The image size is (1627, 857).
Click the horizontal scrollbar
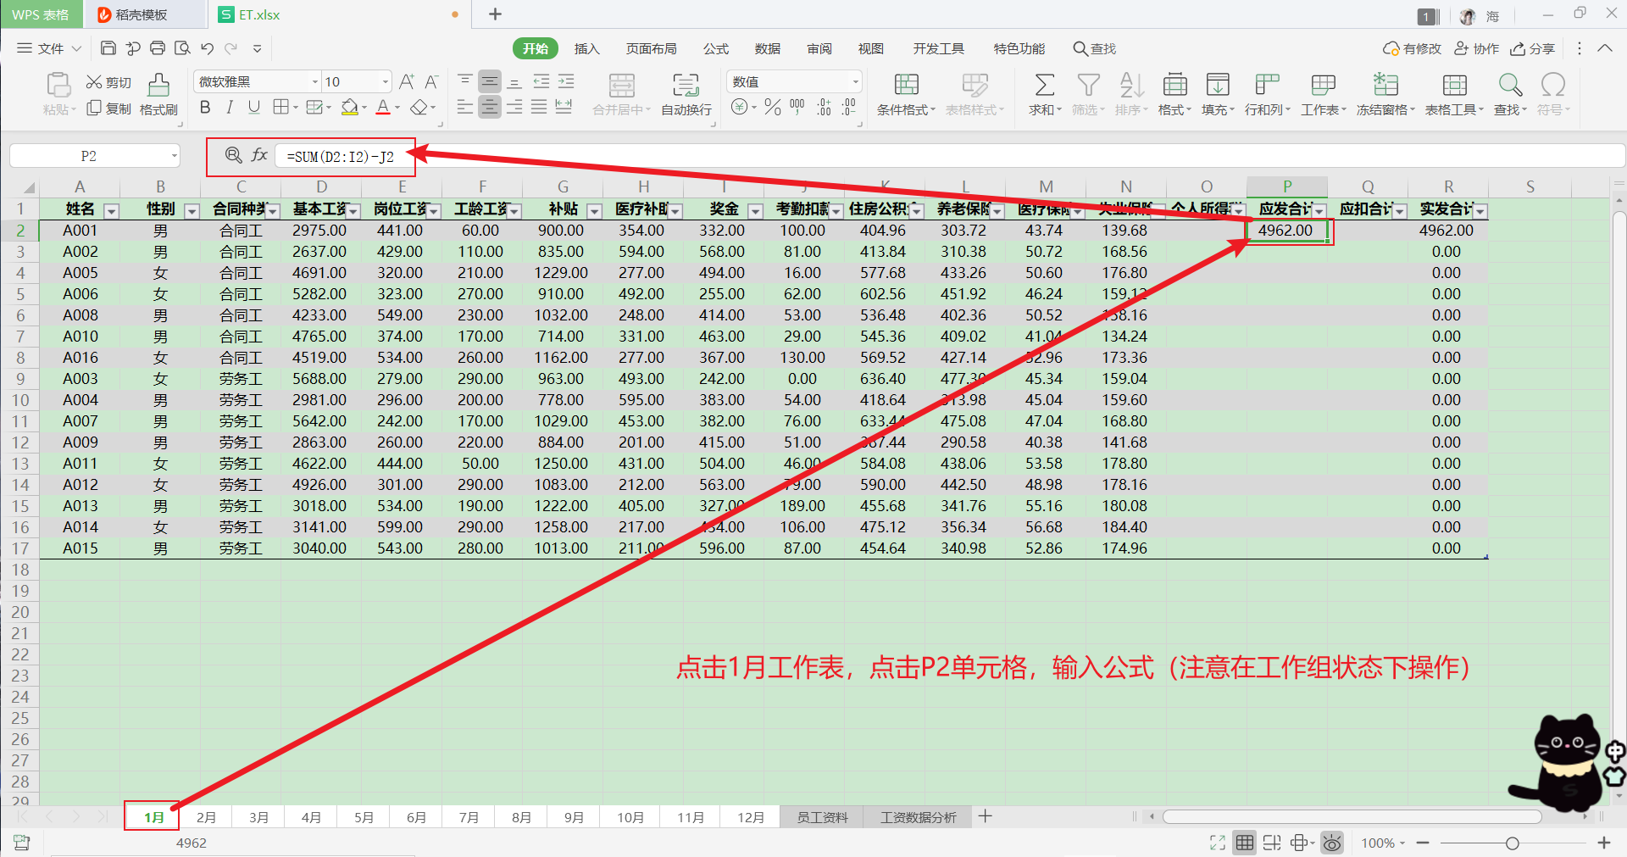click(x=1352, y=817)
